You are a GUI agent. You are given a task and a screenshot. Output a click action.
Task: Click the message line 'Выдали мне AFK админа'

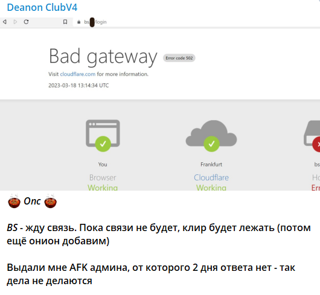[151, 267]
